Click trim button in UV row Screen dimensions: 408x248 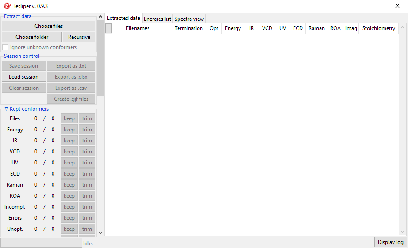click(87, 163)
